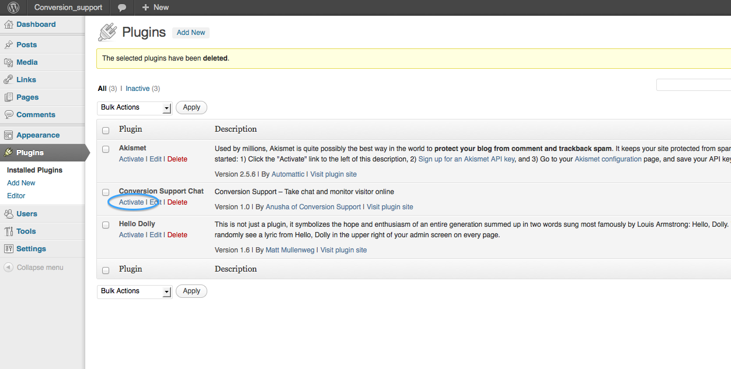The width and height of the screenshot is (731, 369).
Task: Click the Tools icon in sidebar
Action: [x=9, y=231]
